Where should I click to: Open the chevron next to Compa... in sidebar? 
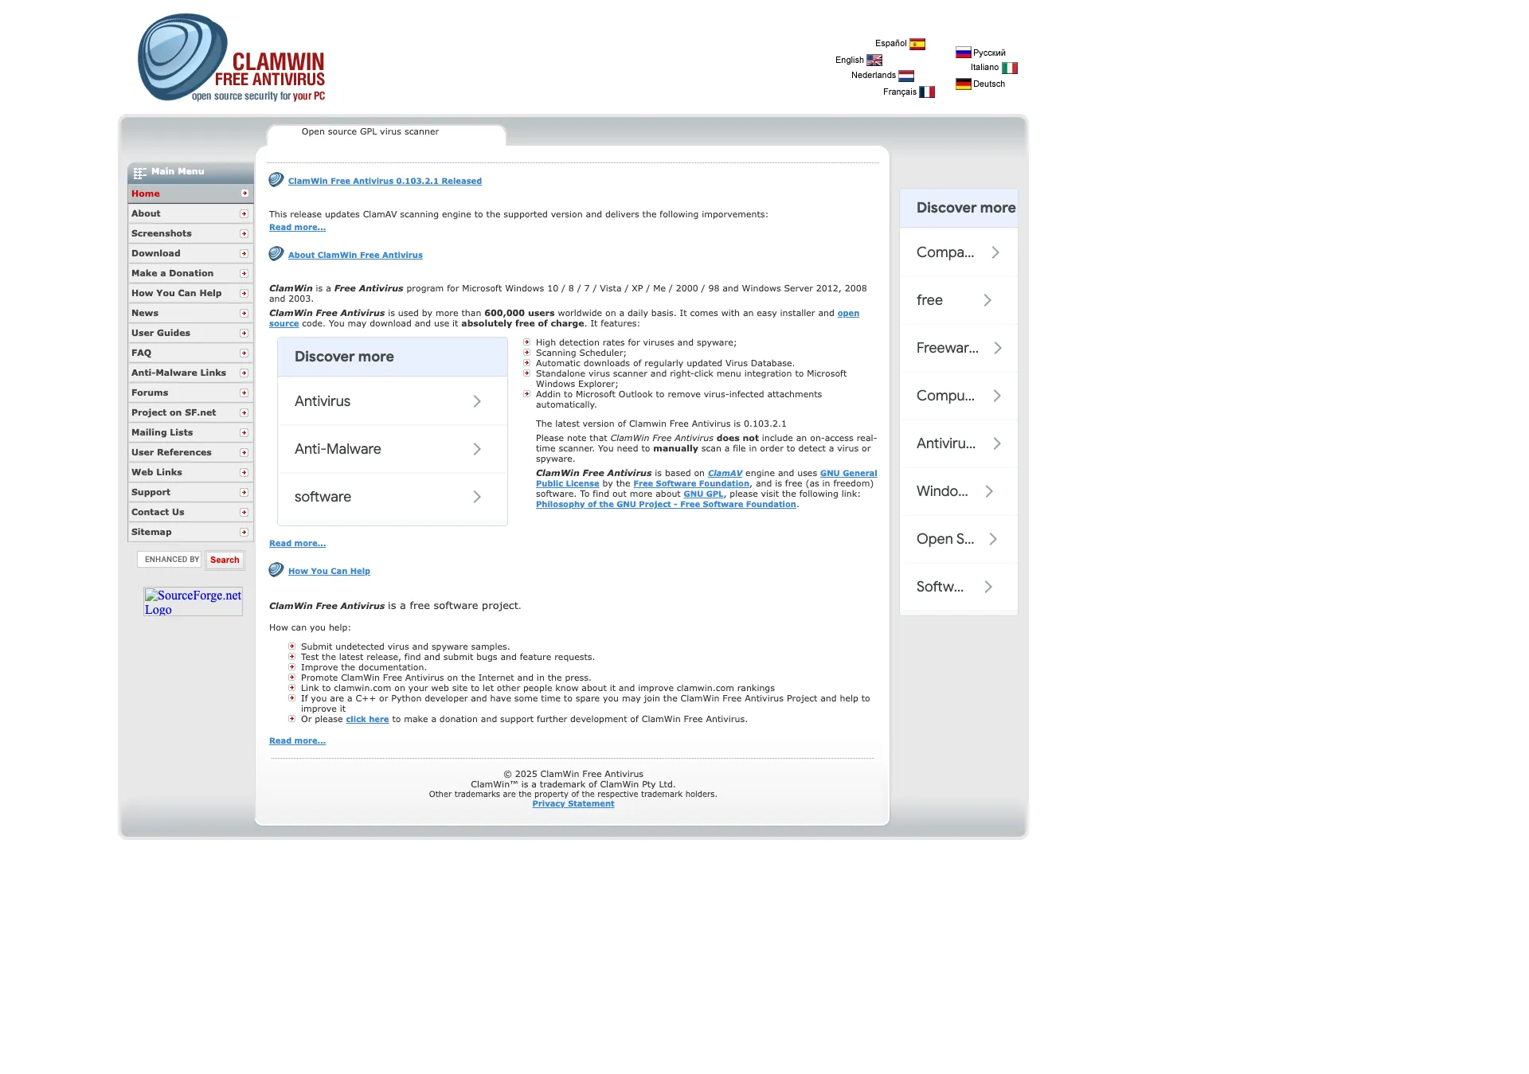click(995, 252)
